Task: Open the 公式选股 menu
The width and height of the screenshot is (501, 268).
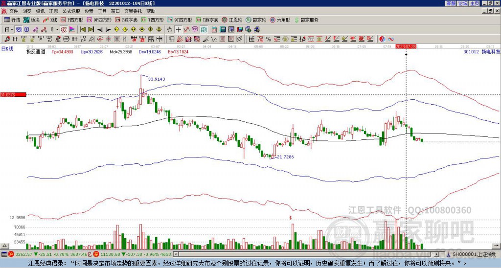Action: point(71,11)
